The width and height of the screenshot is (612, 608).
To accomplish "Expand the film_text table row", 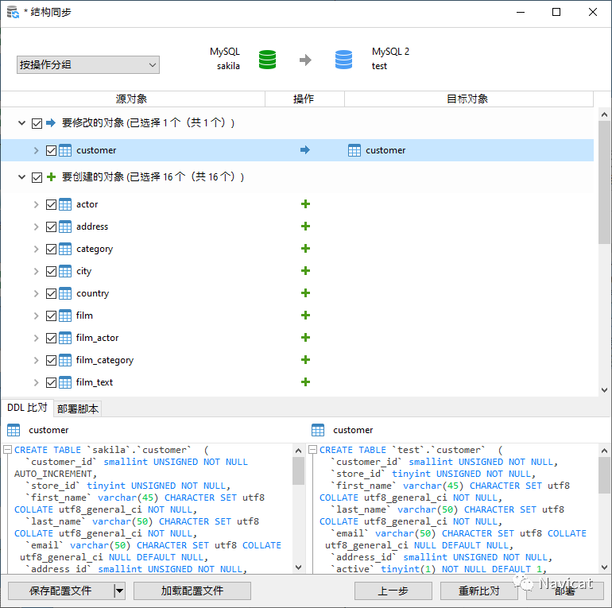I will [36, 382].
